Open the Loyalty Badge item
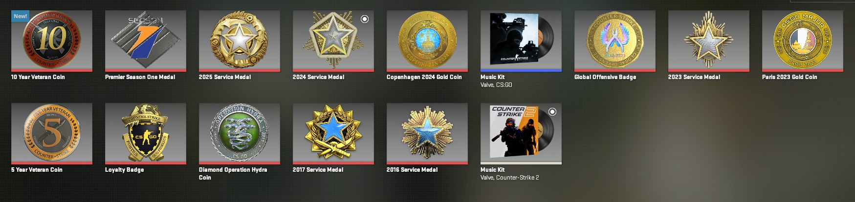The image size is (855, 202). click(146, 134)
